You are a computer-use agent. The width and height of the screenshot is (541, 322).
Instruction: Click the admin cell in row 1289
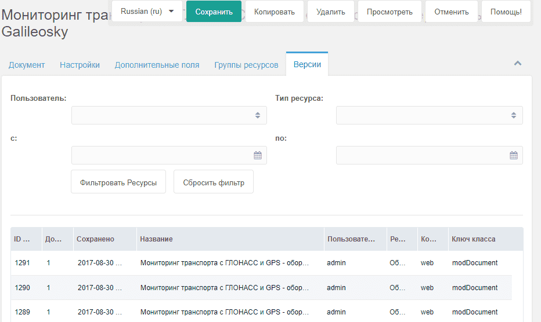pos(336,312)
